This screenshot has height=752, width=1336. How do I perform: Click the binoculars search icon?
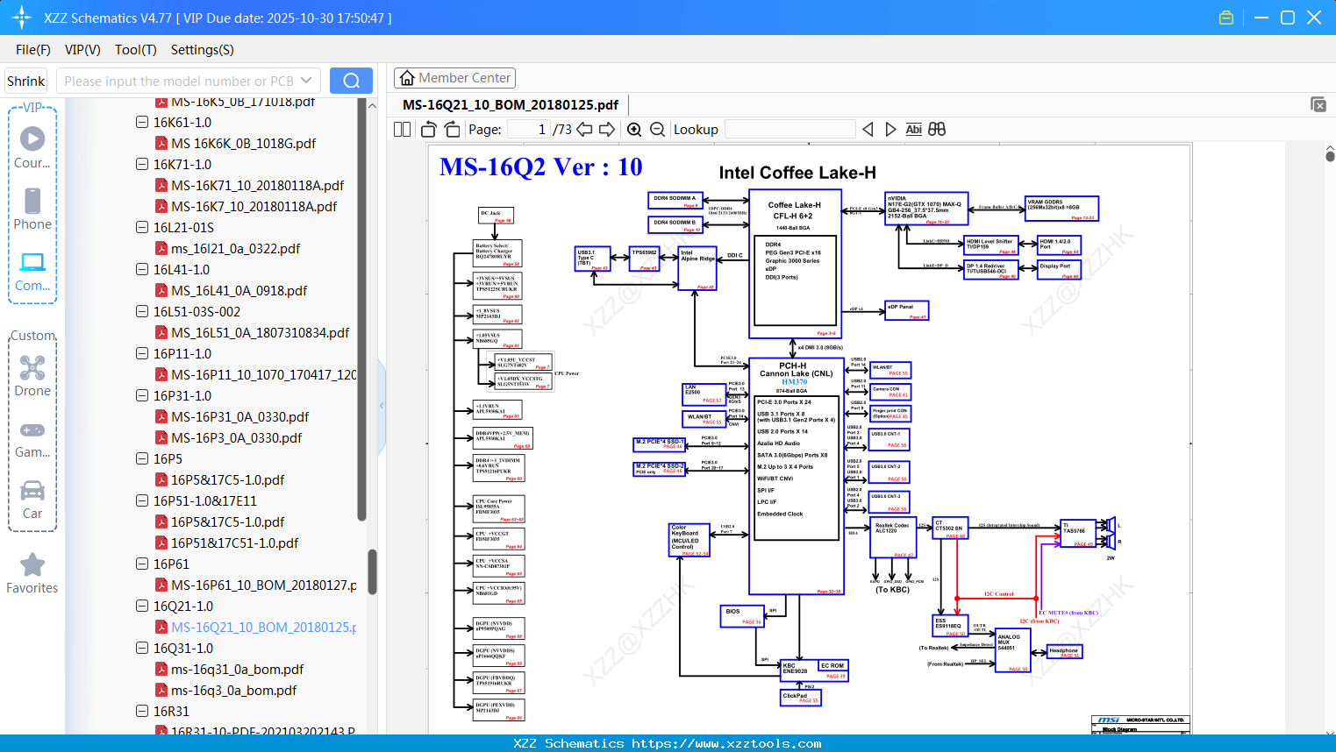[937, 130]
